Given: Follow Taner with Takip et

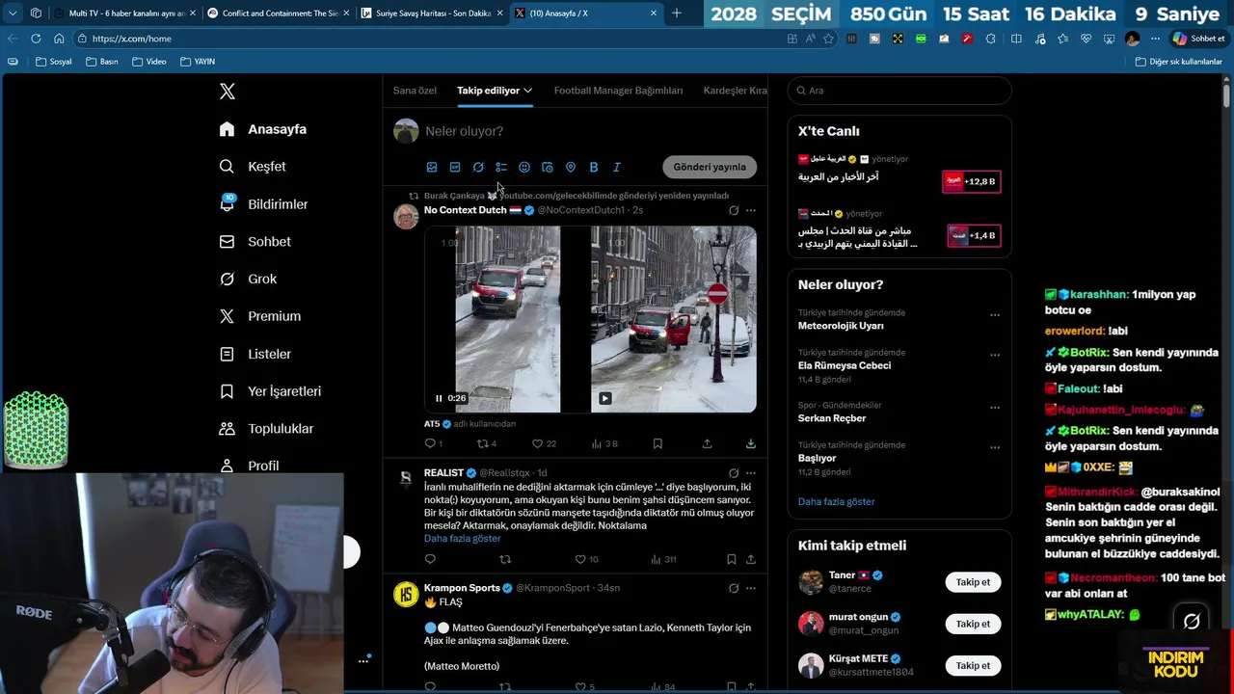Looking at the screenshot, I should coord(973,582).
